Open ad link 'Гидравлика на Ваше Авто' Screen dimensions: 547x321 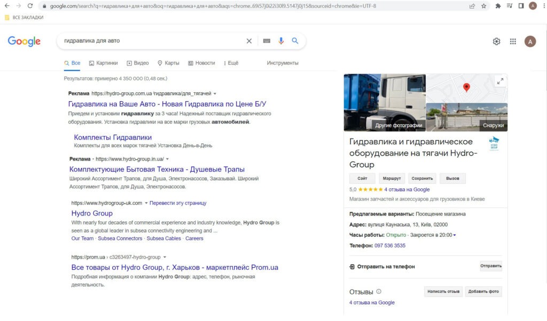(x=167, y=104)
